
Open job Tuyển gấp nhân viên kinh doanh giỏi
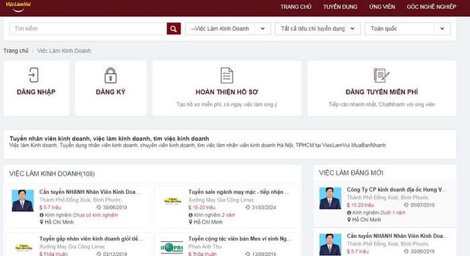[x=91, y=239]
